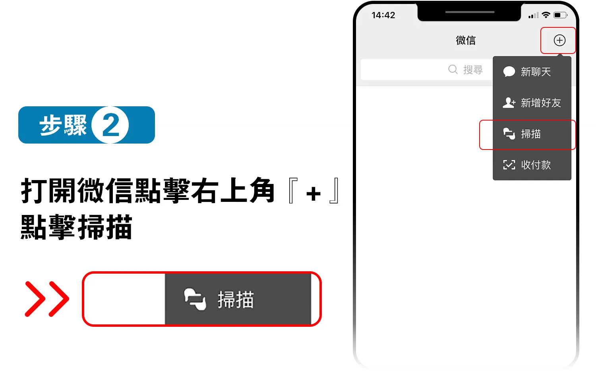Click the 微信 title in header
Screen dimensions: 596x372
466,40
